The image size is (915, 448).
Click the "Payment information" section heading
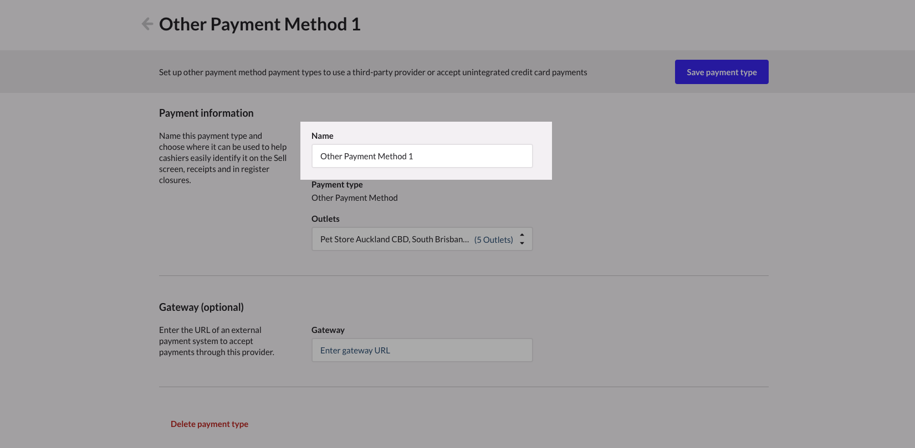pyautogui.click(x=206, y=113)
